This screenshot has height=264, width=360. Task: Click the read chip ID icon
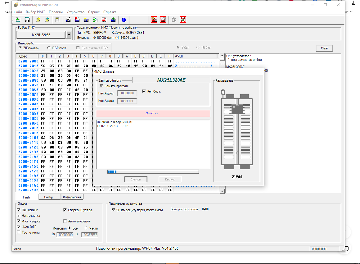click(x=68, y=20)
